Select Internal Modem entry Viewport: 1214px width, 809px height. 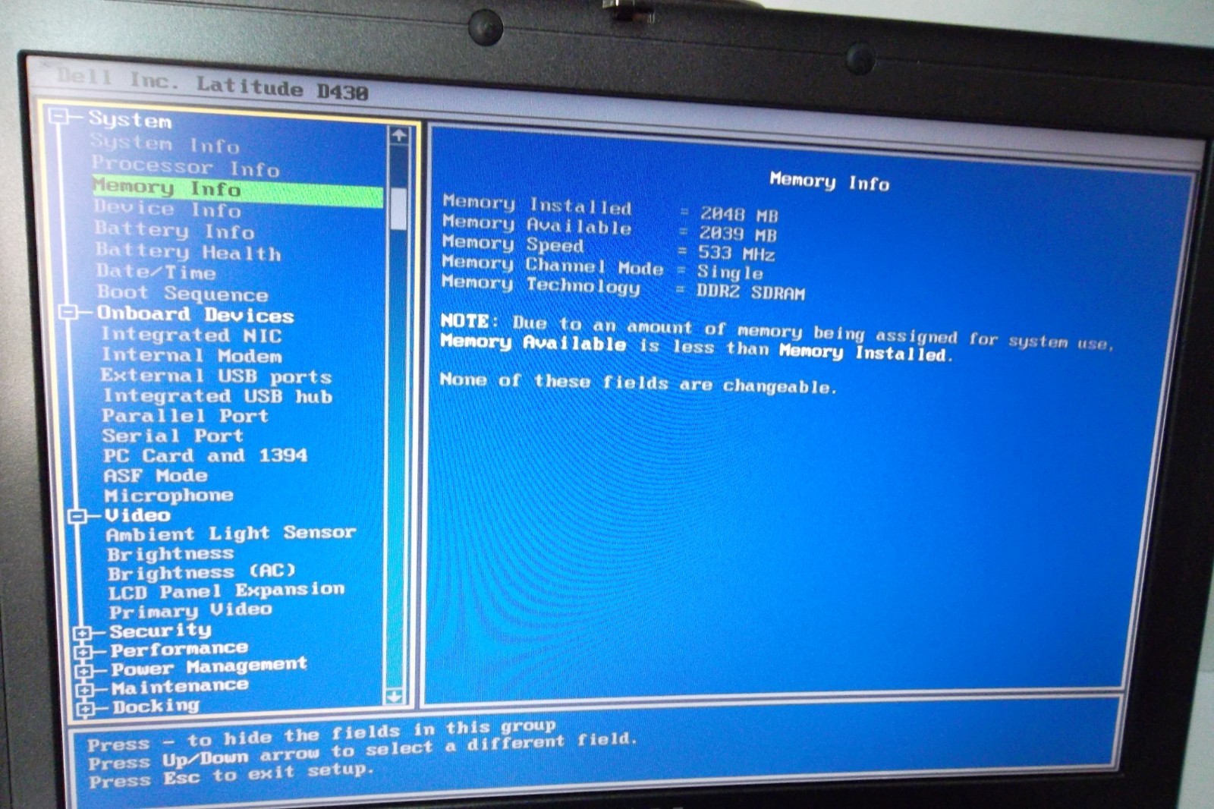(192, 354)
